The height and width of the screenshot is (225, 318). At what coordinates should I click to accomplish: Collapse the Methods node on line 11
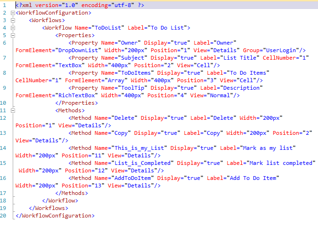pos(13,110)
